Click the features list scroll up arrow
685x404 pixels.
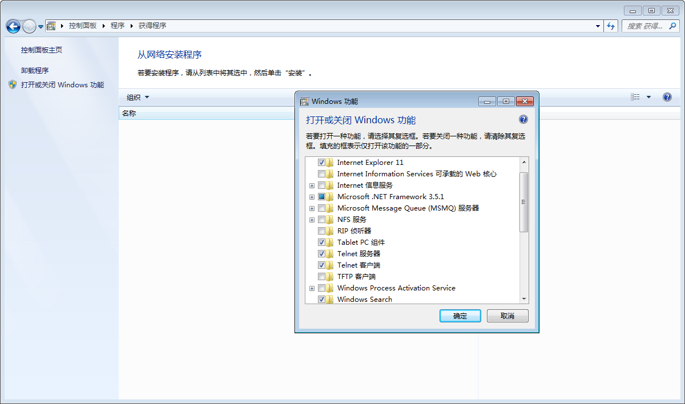click(x=523, y=163)
